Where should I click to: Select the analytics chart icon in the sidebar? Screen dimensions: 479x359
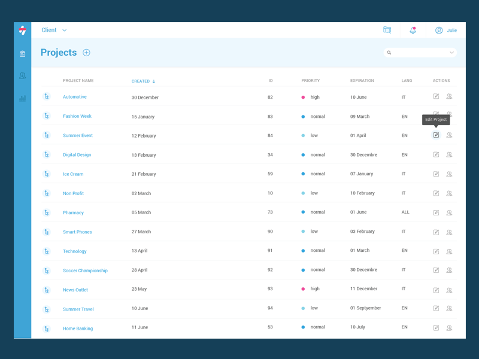22,98
